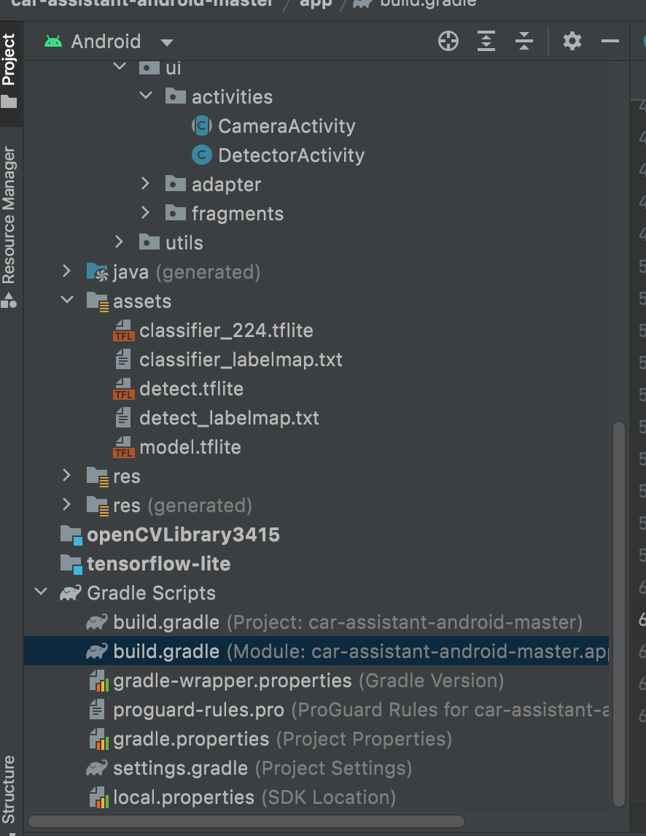Collapse the ui package
The height and width of the screenshot is (836, 646).
pos(120,66)
